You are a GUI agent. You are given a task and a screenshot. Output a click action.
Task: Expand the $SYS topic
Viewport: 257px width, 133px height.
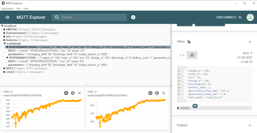(5, 68)
